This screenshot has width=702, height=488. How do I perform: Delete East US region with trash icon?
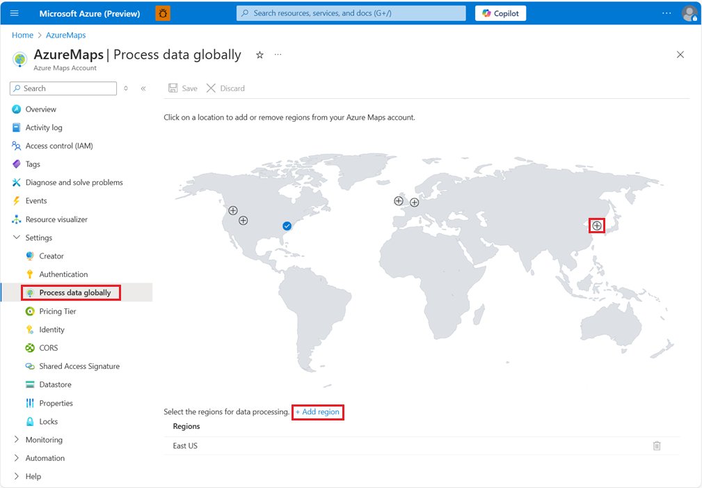click(657, 446)
